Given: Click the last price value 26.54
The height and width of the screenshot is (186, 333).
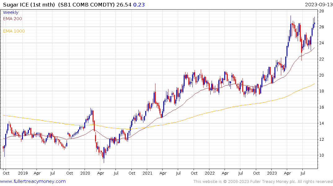Looking at the screenshot, I should click(x=124, y=5).
